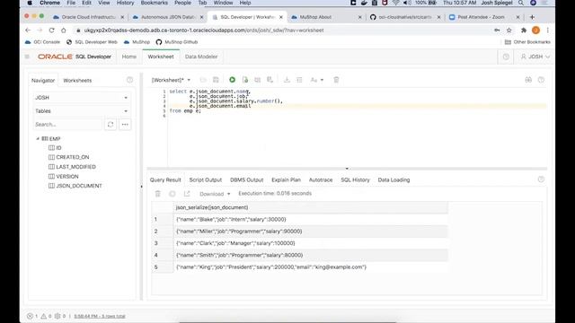Open the hamburger menu beside Oracle logo
Image resolution: width=575 pixels, height=323 pixels.
point(27,57)
